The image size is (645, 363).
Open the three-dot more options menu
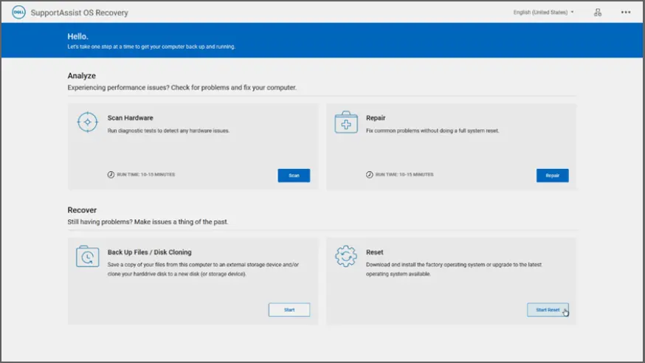click(x=626, y=13)
